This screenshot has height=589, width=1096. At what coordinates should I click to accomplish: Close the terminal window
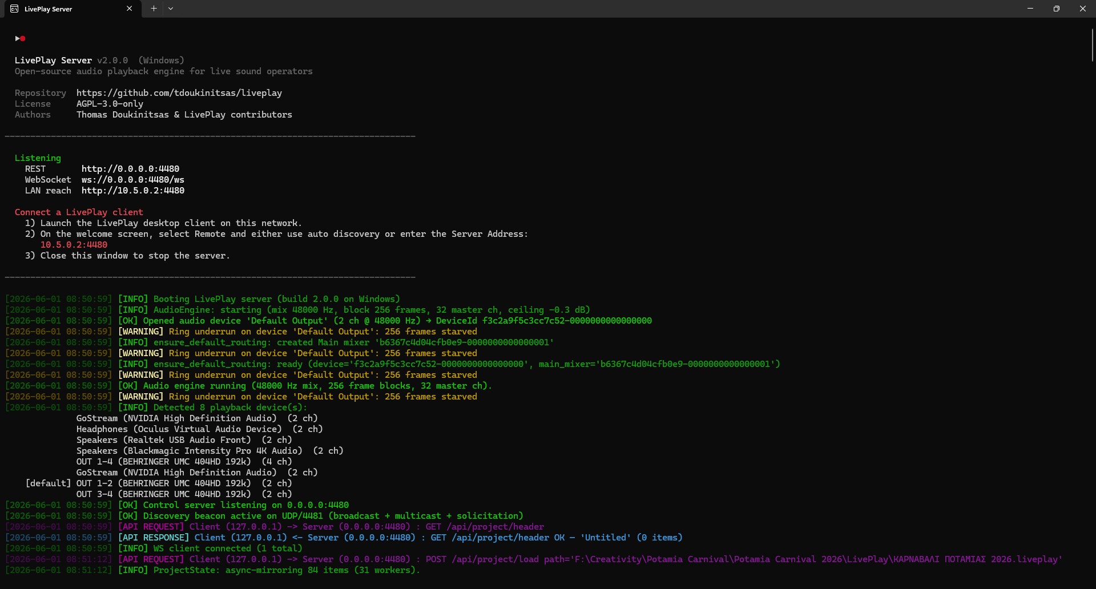(x=1083, y=9)
